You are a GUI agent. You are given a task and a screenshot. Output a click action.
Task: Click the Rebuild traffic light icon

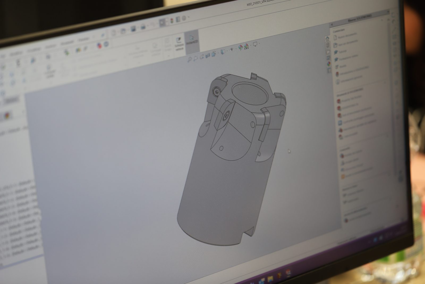tap(172, 21)
